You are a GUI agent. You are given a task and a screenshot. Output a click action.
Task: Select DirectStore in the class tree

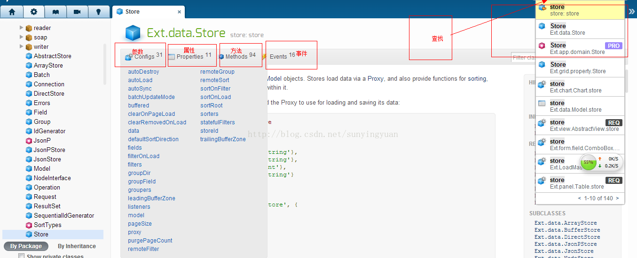pyautogui.click(x=49, y=93)
